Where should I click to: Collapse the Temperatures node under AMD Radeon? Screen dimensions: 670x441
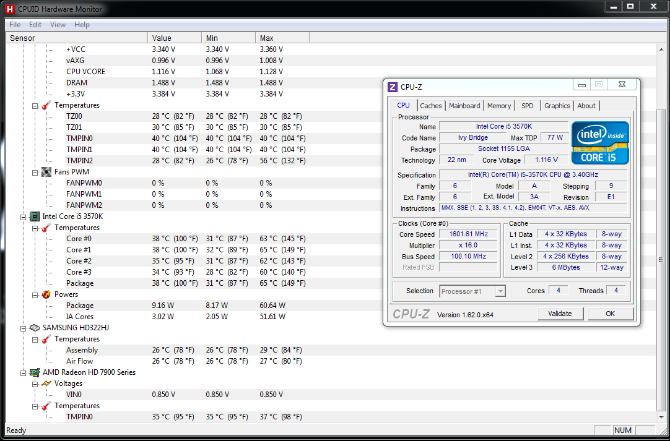pyautogui.click(x=35, y=406)
